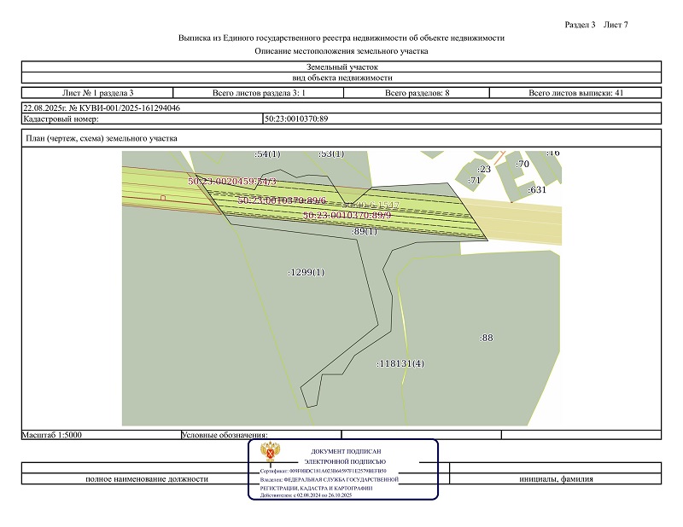Click the small red square marker on map
Screen dimensions: 683x527
coord(163,198)
